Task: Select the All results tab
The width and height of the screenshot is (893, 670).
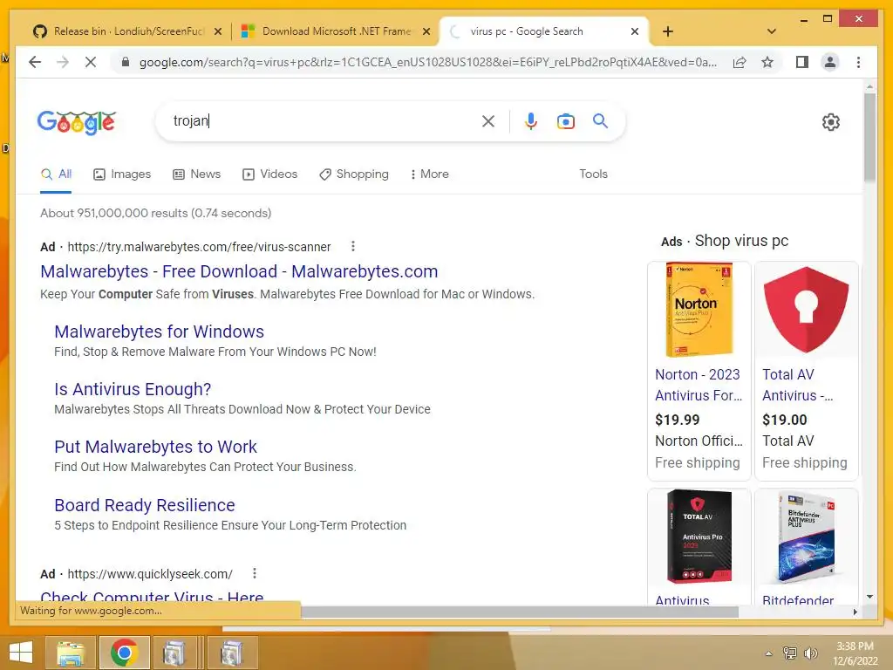Action: [x=56, y=174]
